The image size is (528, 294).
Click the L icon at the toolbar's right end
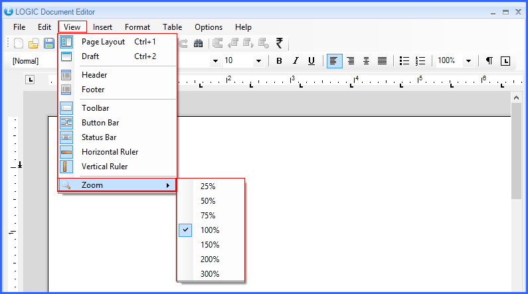(505, 61)
